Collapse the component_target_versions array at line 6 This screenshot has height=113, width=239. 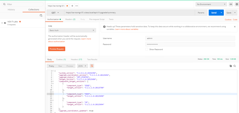(x=53, y=81)
